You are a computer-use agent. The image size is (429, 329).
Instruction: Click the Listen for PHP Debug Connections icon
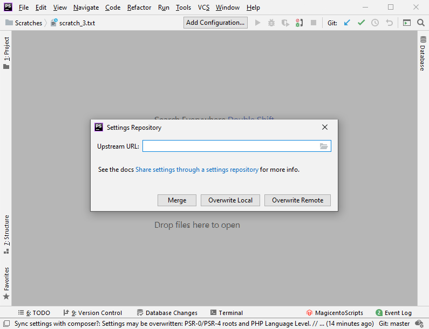point(299,23)
